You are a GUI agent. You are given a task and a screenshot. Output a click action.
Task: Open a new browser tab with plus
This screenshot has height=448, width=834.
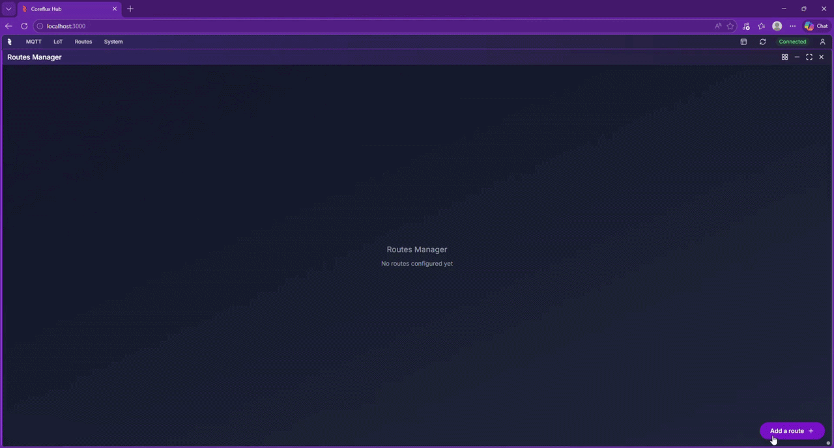pos(130,9)
